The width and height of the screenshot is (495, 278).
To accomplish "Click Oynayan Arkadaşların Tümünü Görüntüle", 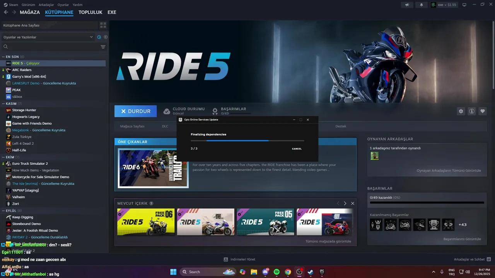I will 449,170.
